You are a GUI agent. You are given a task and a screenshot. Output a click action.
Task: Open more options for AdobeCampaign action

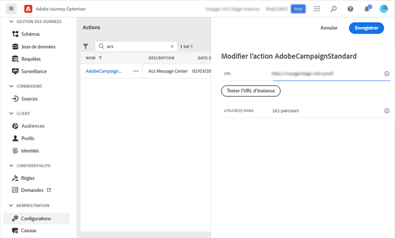[x=136, y=71]
